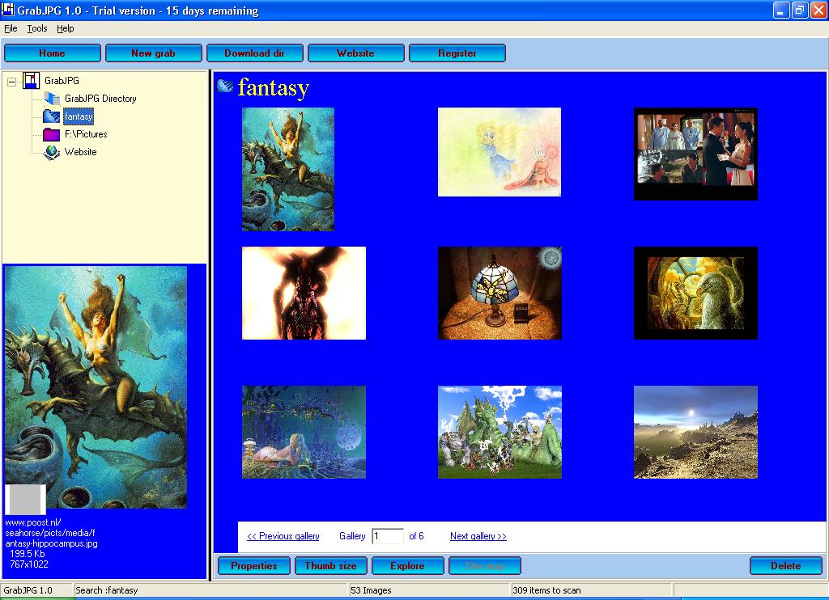Click the Home button
Viewport: 829px width, 600px height.
(x=52, y=53)
